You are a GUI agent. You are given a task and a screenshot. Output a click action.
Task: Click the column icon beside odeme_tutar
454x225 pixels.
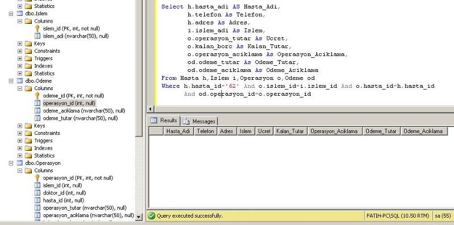(37, 118)
